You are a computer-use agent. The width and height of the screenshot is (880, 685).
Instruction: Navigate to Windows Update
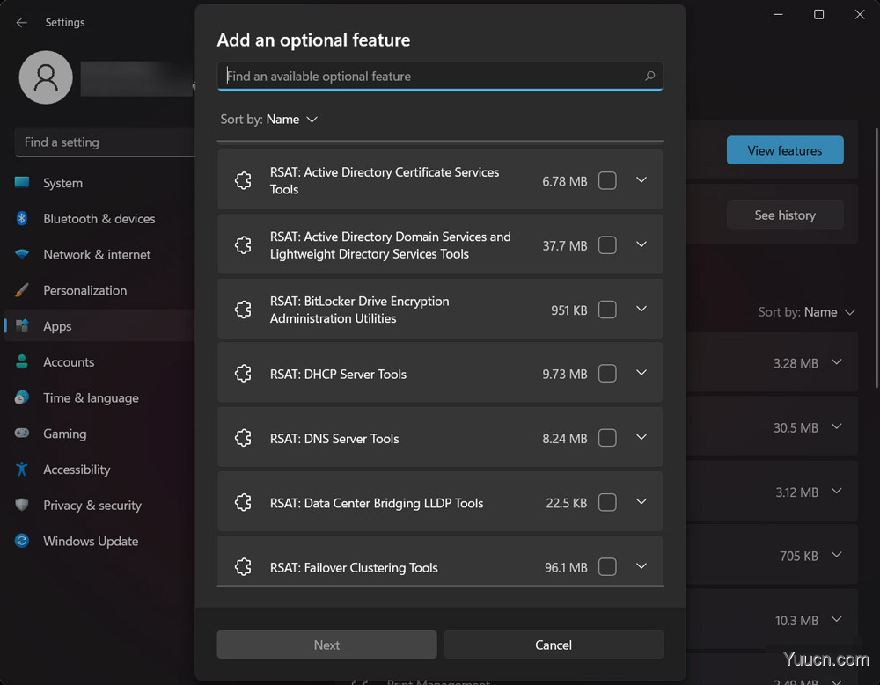pyautogui.click(x=100, y=541)
